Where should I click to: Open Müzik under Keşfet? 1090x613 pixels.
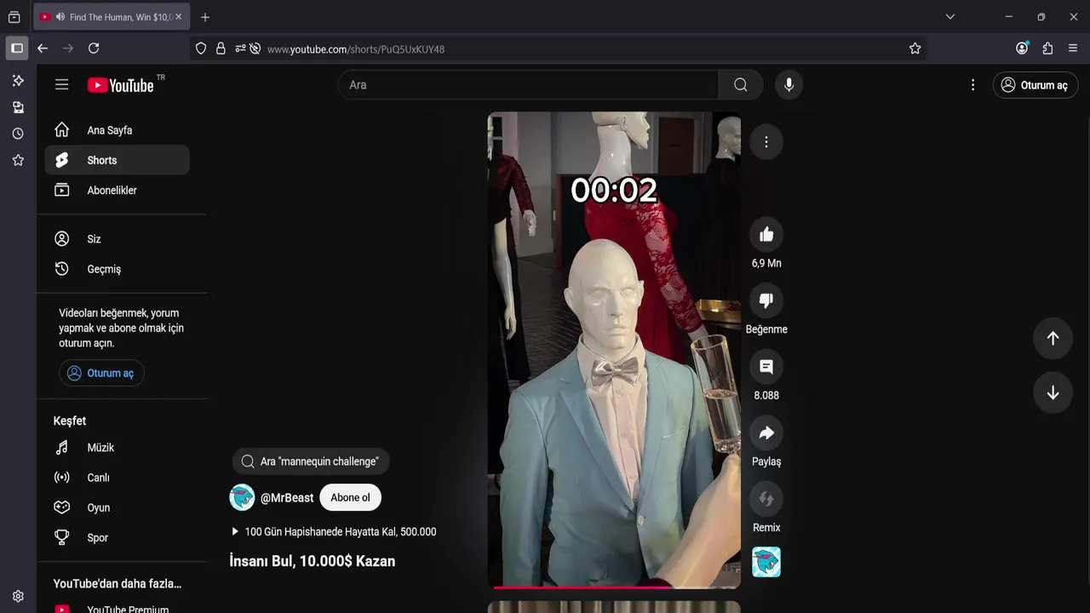click(x=118, y=448)
